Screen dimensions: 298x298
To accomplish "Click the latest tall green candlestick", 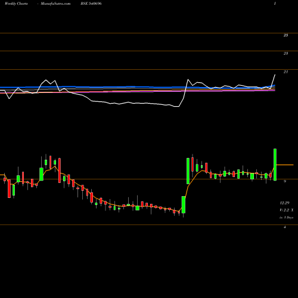I will (275, 164).
